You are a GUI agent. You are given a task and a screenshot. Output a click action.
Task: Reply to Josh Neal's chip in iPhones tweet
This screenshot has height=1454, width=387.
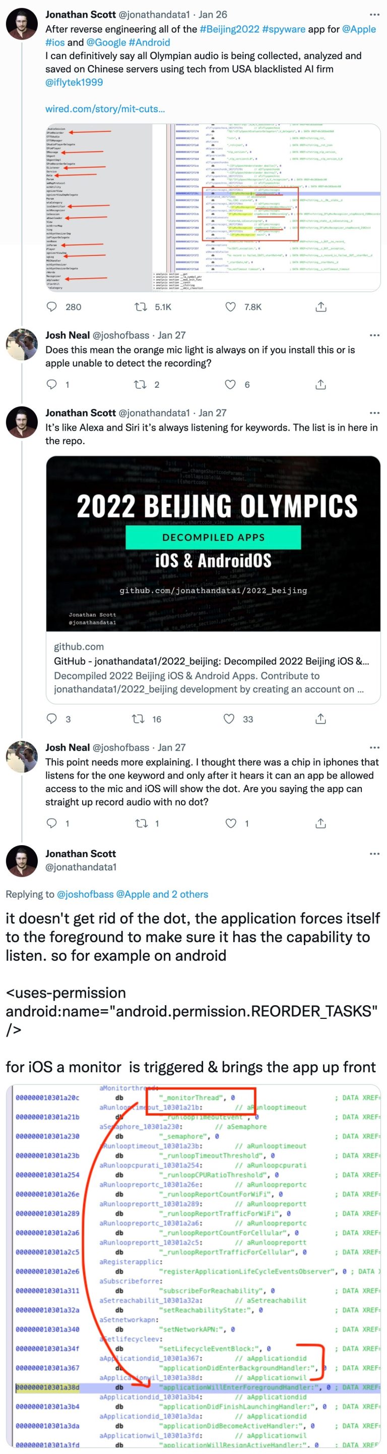(x=52, y=823)
